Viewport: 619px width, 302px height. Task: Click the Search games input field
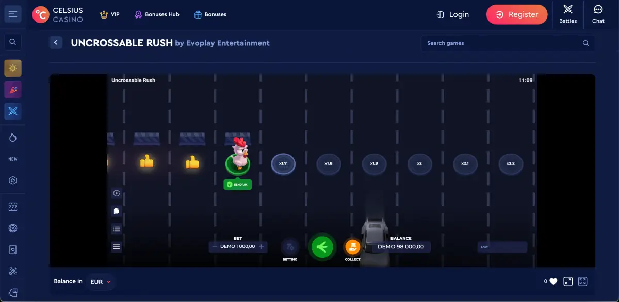pyautogui.click(x=503, y=43)
